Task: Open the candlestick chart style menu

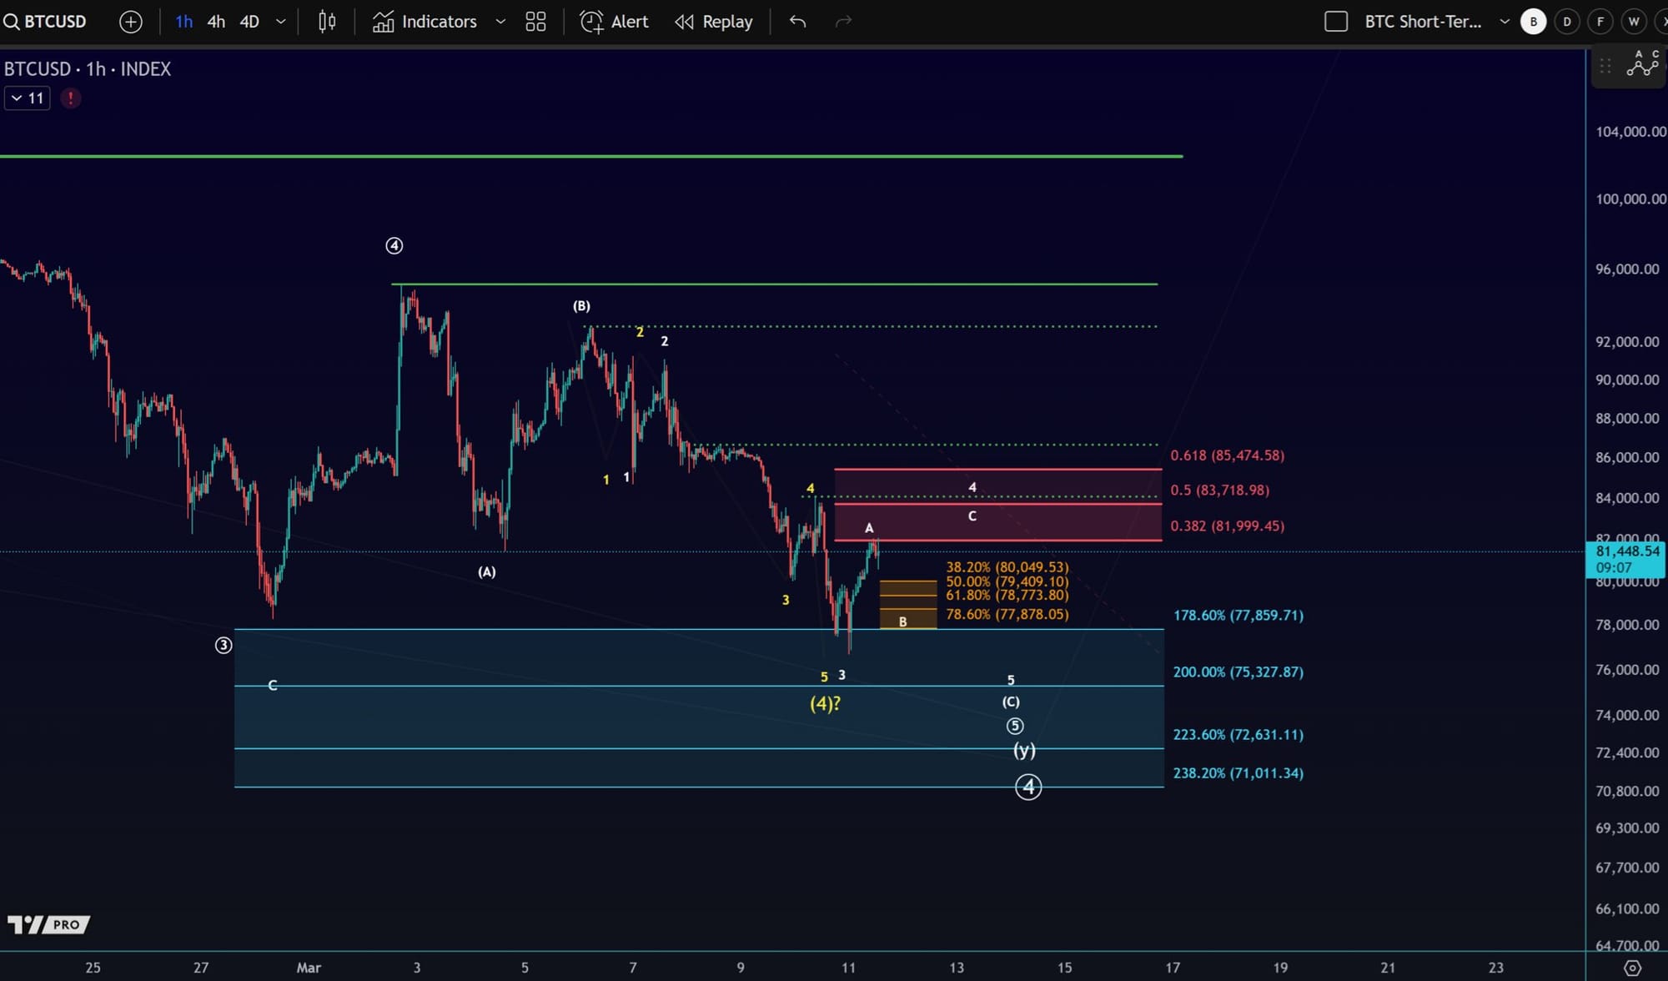Action: coord(327,22)
